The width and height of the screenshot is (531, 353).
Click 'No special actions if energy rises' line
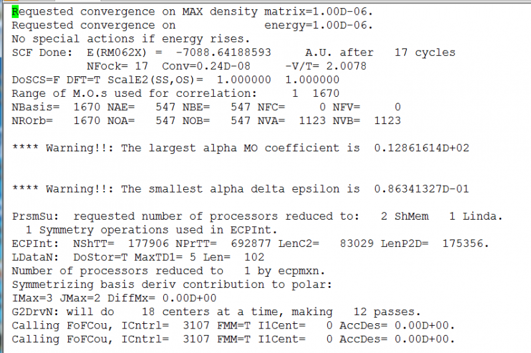(x=131, y=39)
